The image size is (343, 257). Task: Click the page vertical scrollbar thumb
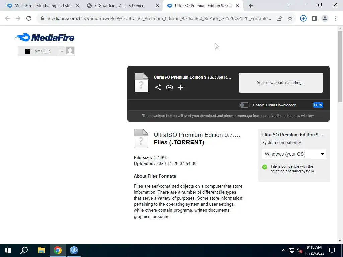[x=340, y=67]
